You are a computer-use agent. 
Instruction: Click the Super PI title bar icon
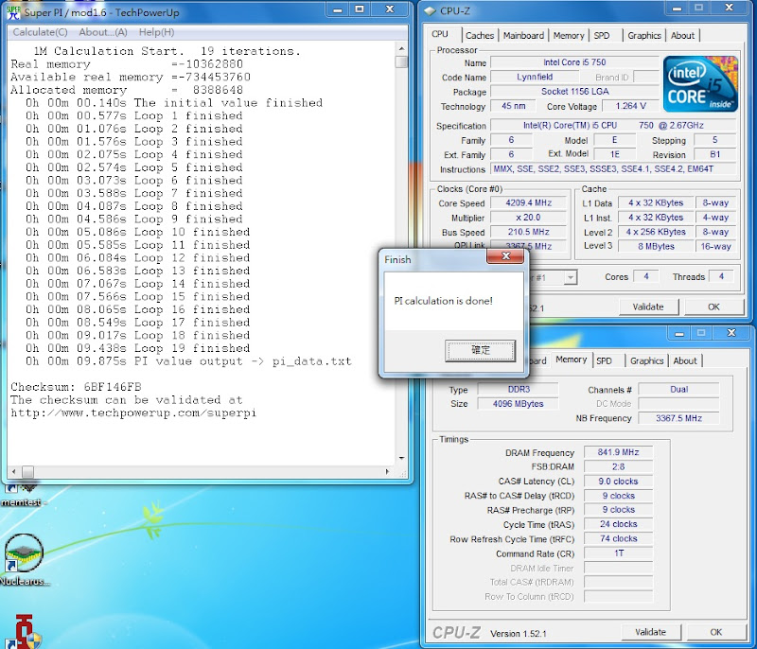click(13, 12)
